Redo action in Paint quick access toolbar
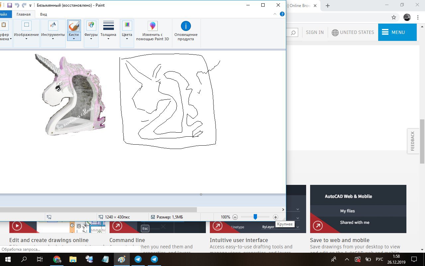The height and width of the screenshot is (266, 425). pyautogui.click(x=24, y=5)
